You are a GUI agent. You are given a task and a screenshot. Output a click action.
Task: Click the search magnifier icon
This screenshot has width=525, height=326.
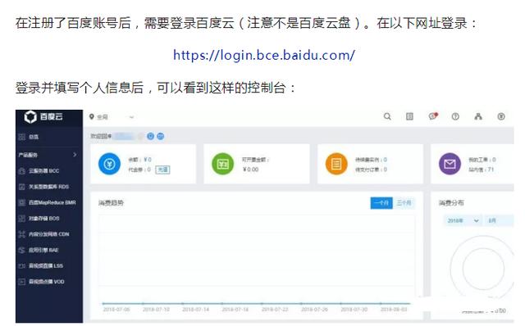[x=387, y=116]
